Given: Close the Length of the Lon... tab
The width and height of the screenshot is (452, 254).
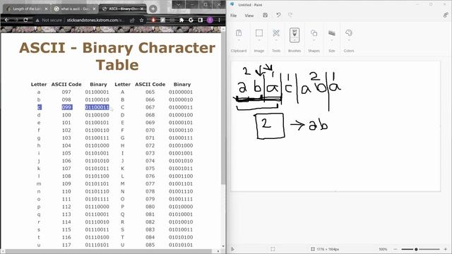Looking at the screenshot, I should point(46,9).
